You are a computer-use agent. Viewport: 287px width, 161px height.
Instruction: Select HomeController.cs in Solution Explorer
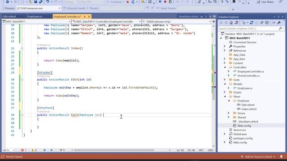[248, 76]
